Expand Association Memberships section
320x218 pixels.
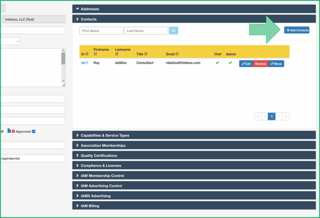(x=194, y=145)
